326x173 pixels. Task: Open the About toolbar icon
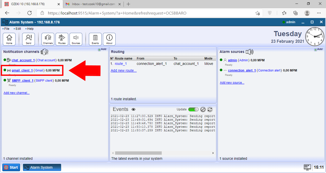[x=109, y=39]
